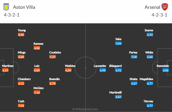Viewport: 172px width, 112px height.
Task: Click Cash's 7,00 rating badge
Action: pos(21,106)
